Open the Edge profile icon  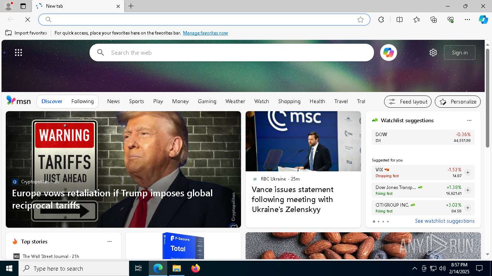(8, 6)
